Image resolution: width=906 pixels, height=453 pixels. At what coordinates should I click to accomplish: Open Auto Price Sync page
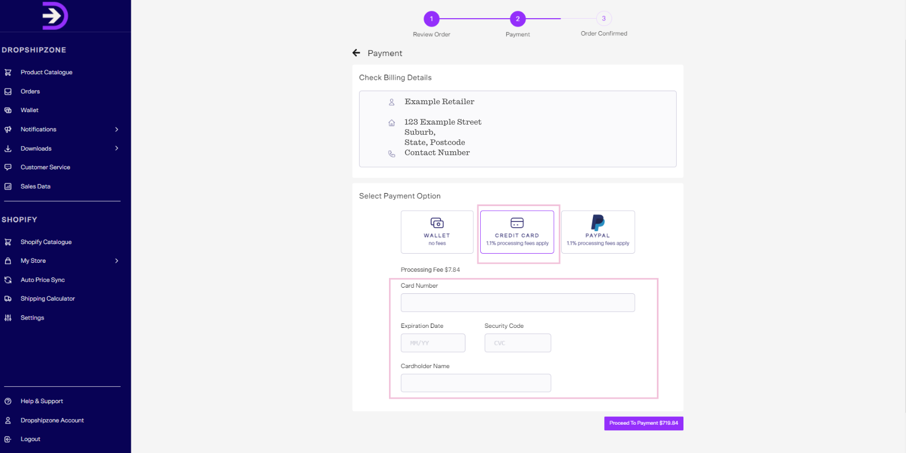(42, 280)
